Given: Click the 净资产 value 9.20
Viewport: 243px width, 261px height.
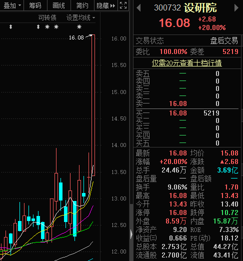Looking at the screenshot, I should tap(180, 229).
